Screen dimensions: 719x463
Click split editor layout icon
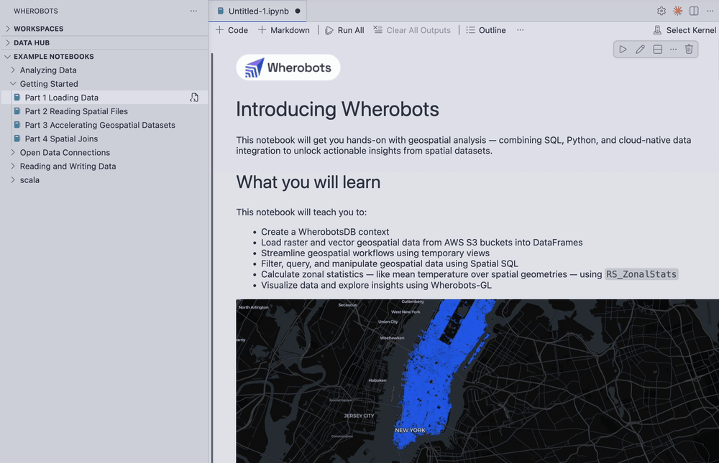click(694, 11)
